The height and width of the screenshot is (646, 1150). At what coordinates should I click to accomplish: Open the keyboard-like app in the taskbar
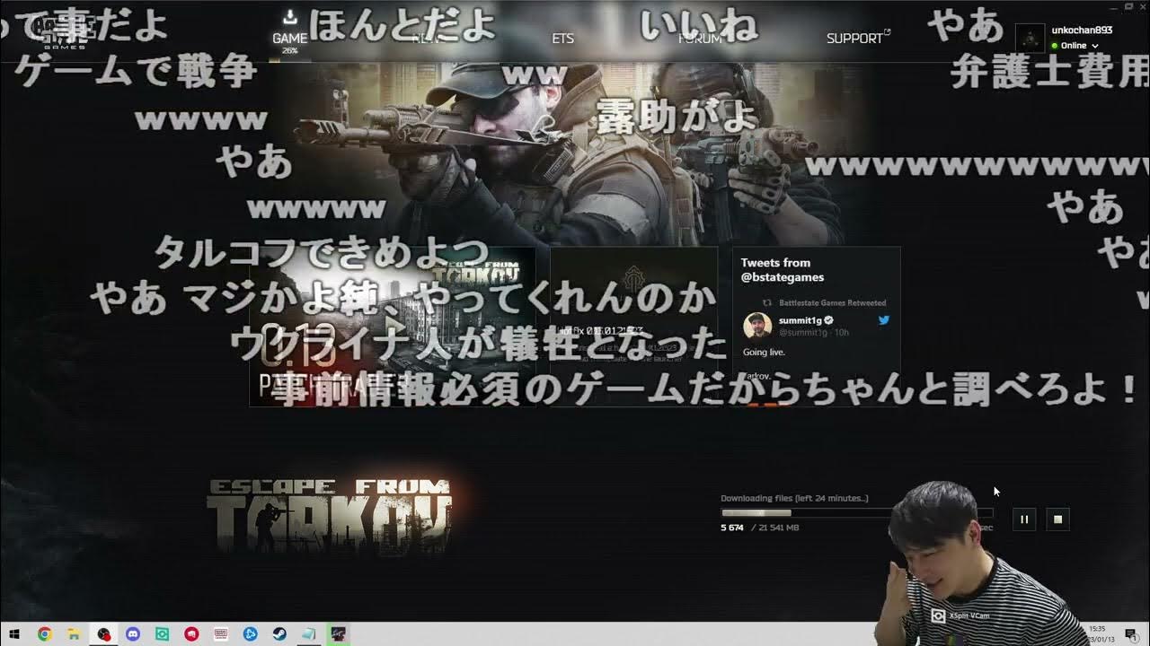221,634
